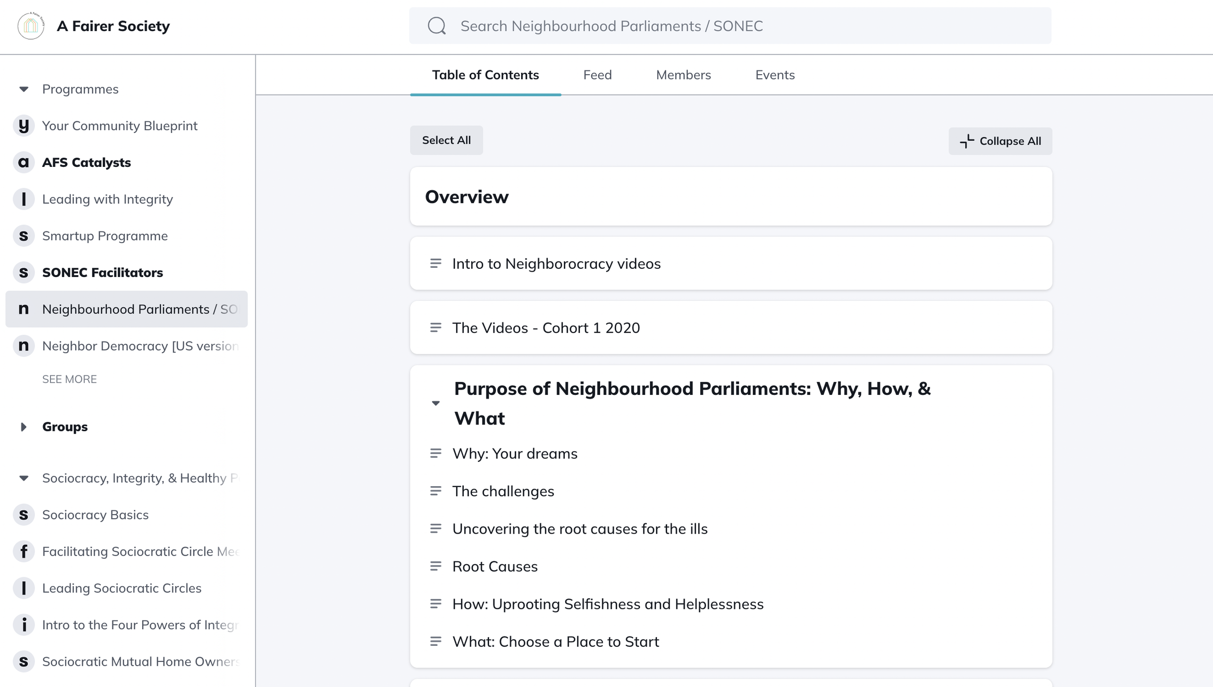This screenshot has width=1213, height=687.
Task: Click the 'a' avatar for AFS Catalysts
Action: coord(23,163)
